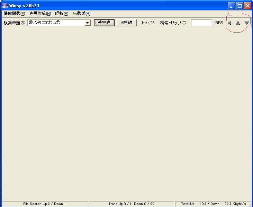Open the (V) menu

click(x=62, y=14)
